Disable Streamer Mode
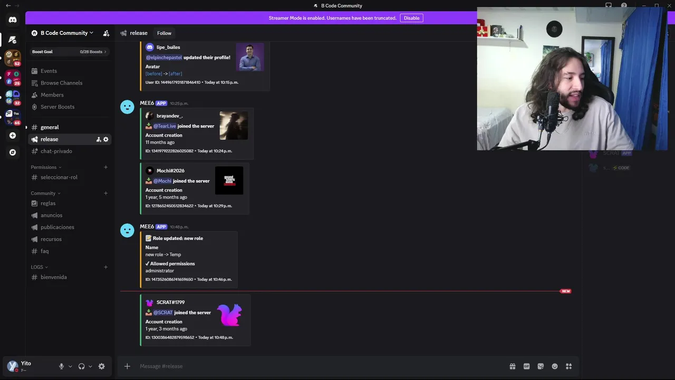Screen dimensions: 675x380 pos(411,18)
